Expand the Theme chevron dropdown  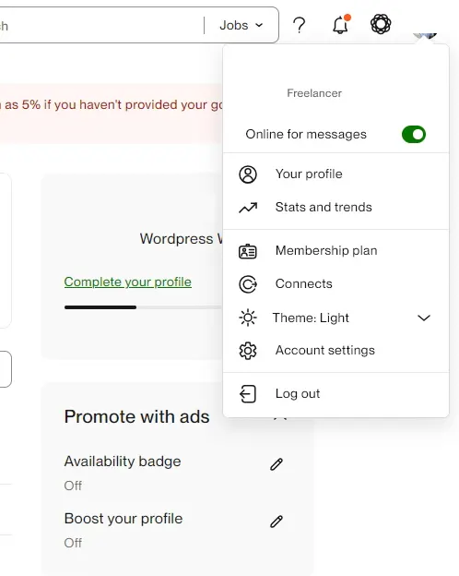[x=424, y=318]
